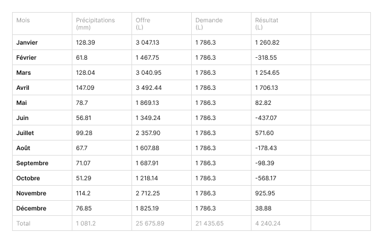Select Novembre's offer value 2 712.25

[148, 194]
